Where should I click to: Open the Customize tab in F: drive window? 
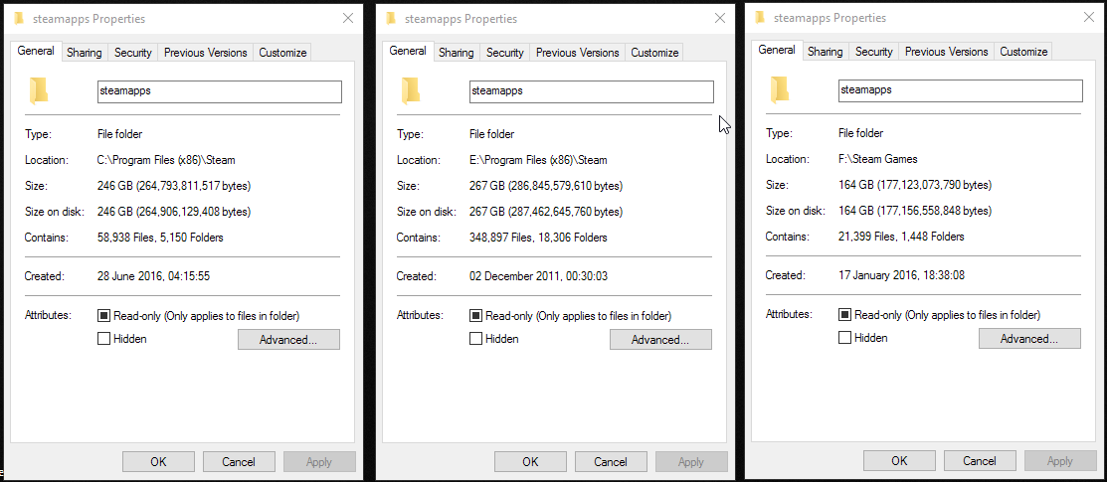(1023, 52)
